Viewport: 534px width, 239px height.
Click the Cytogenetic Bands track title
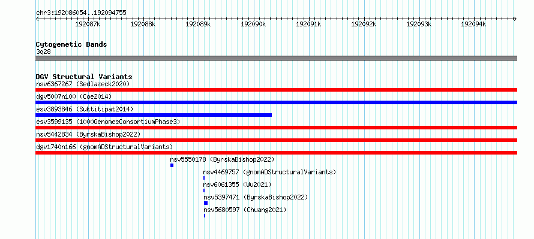[x=71, y=44]
